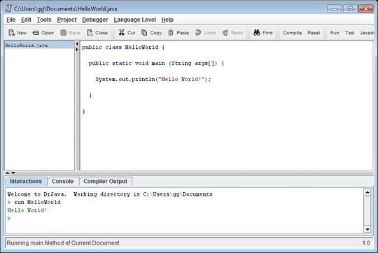Open Find with the binoculars icon

[x=257, y=32]
